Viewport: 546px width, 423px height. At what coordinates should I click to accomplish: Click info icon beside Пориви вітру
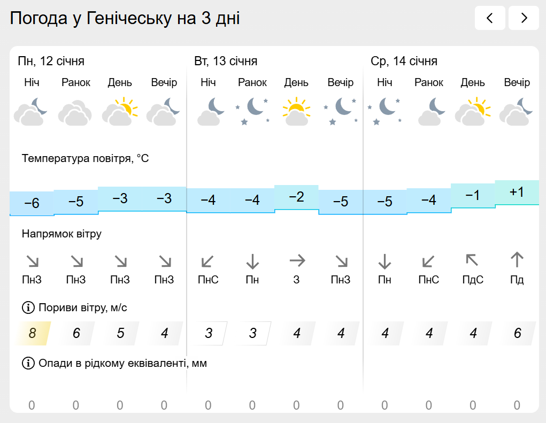pos(28,307)
